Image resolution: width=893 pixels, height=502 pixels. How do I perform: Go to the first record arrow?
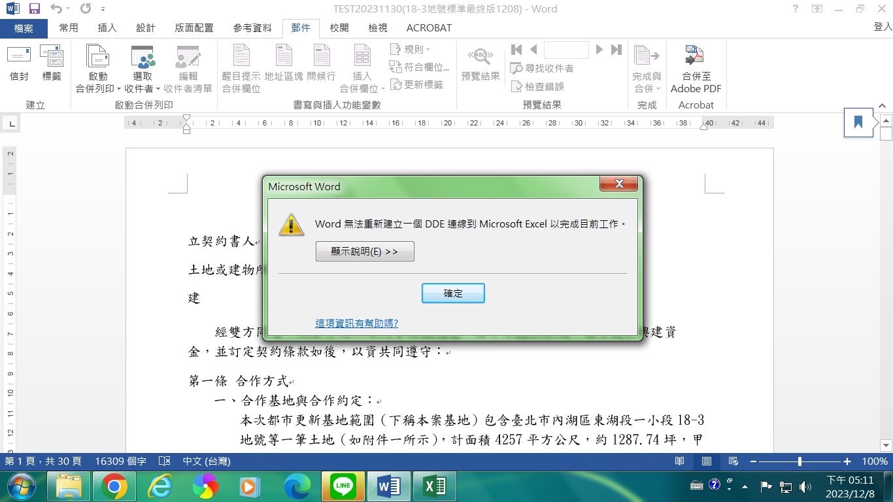pos(516,50)
